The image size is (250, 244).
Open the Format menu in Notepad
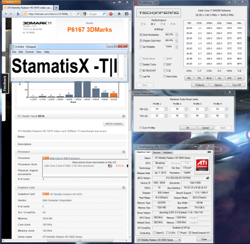(29, 52)
